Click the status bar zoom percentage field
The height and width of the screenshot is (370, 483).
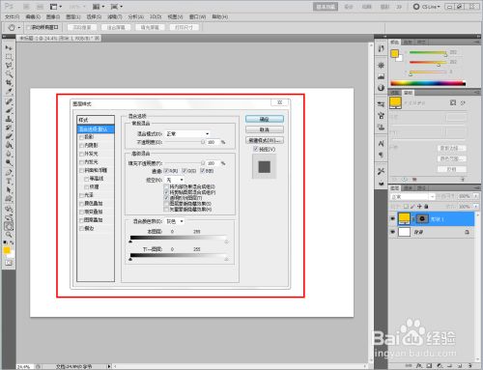(24, 366)
